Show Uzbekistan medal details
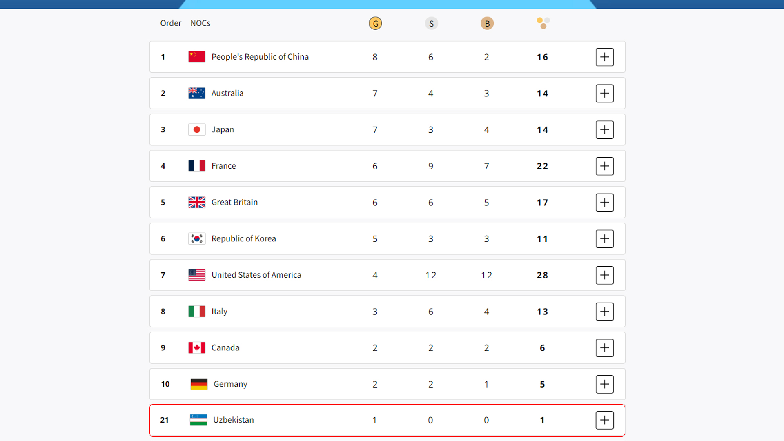This screenshot has width=784, height=441. coord(605,420)
